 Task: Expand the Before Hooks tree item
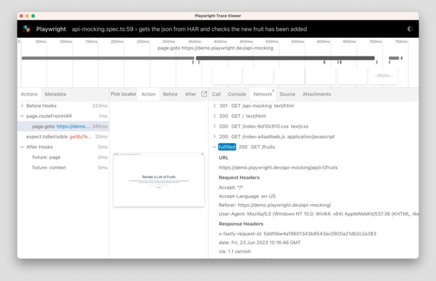23,106
